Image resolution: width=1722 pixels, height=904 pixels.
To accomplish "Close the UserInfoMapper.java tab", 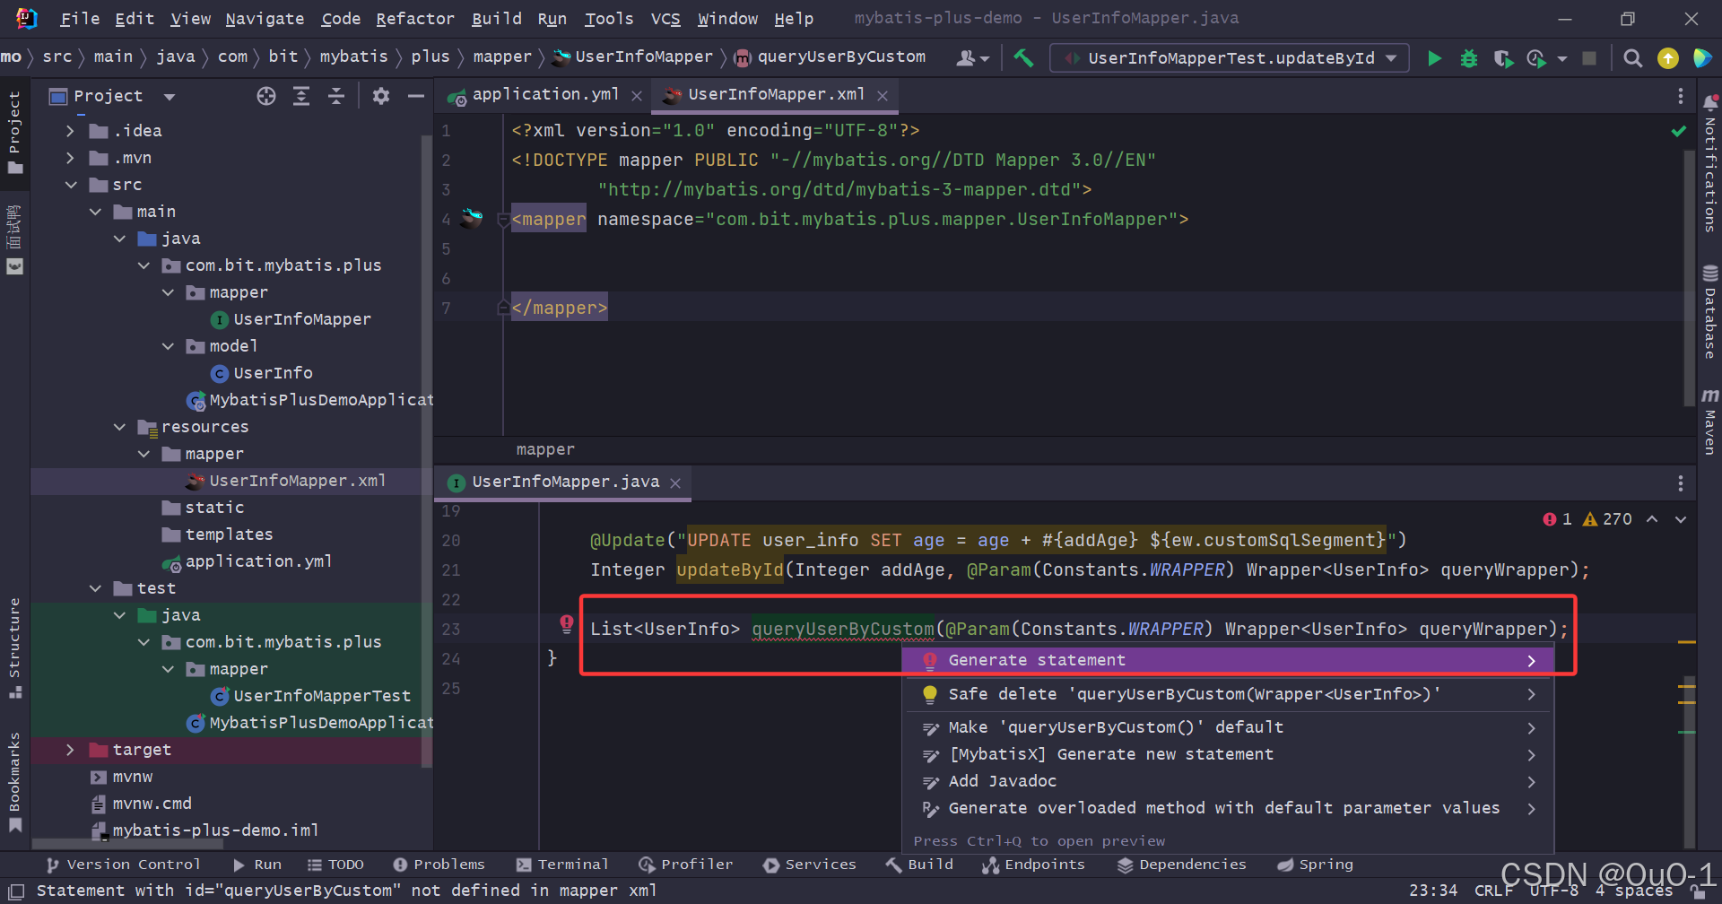I will pyautogui.click(x=675, y=483).
